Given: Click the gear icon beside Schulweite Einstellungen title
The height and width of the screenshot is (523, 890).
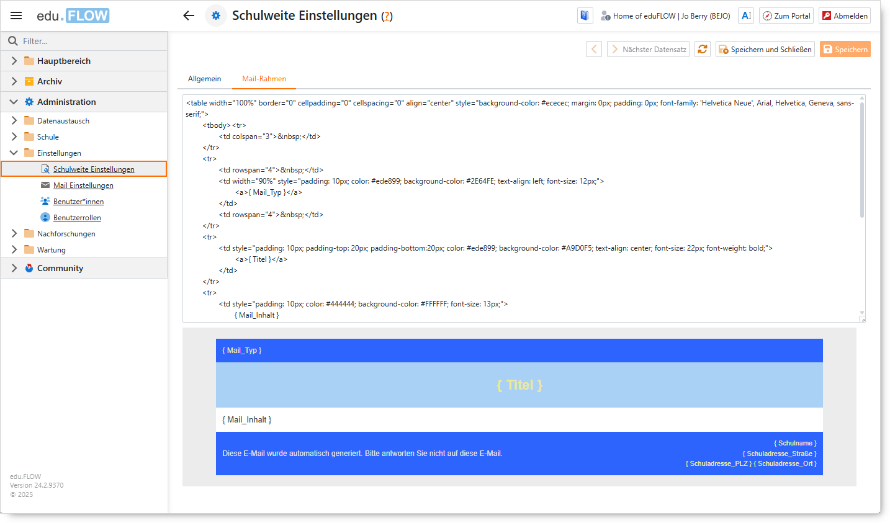Looking at the screenshot, I should (215, 15).
